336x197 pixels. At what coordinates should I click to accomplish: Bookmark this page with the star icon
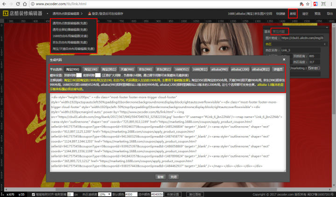tap(308, 4)
